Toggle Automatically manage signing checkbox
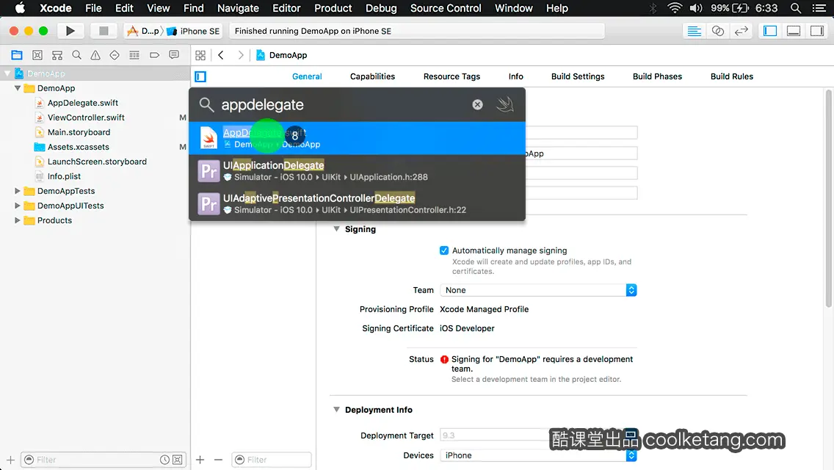Image resolution: width=834 pixels, height=470 pixels. (444, 250)
